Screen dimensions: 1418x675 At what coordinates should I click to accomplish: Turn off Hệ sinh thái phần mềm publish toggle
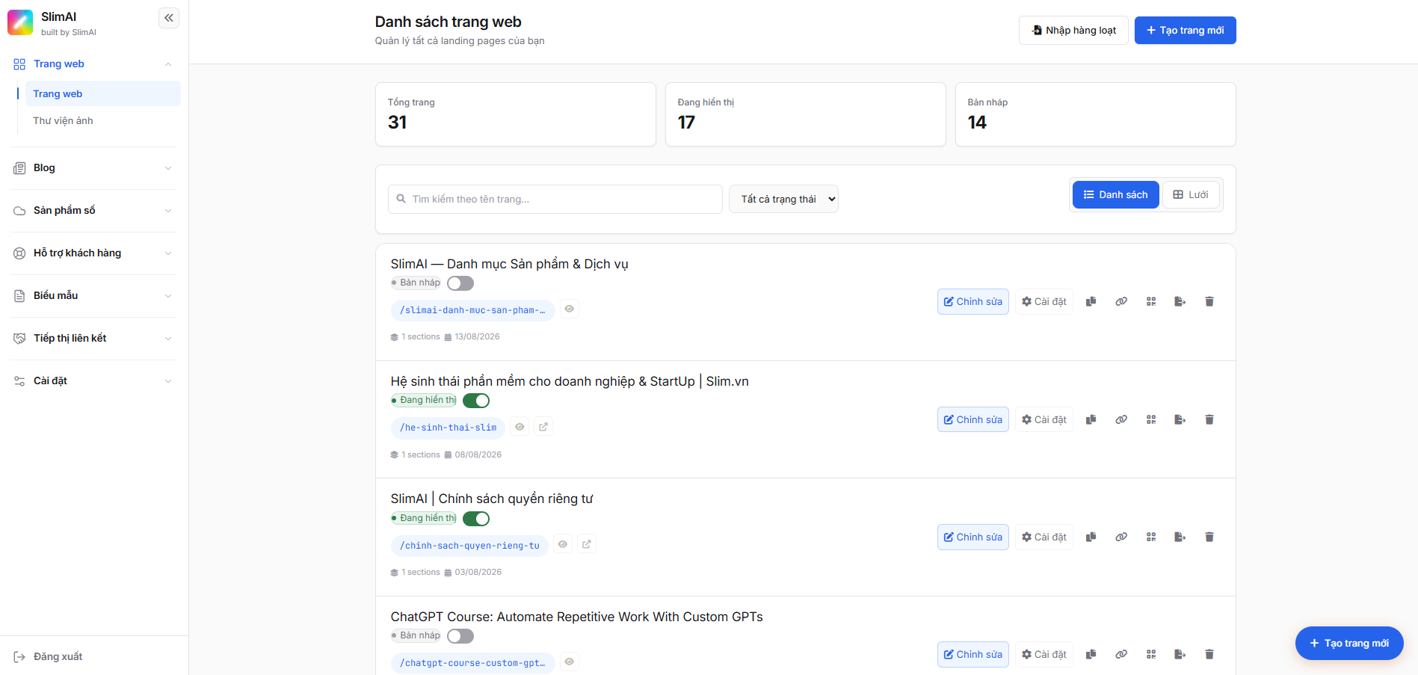[x=476, y=401]
